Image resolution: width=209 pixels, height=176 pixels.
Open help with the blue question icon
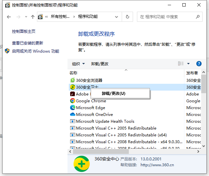(x=199, y=64)
